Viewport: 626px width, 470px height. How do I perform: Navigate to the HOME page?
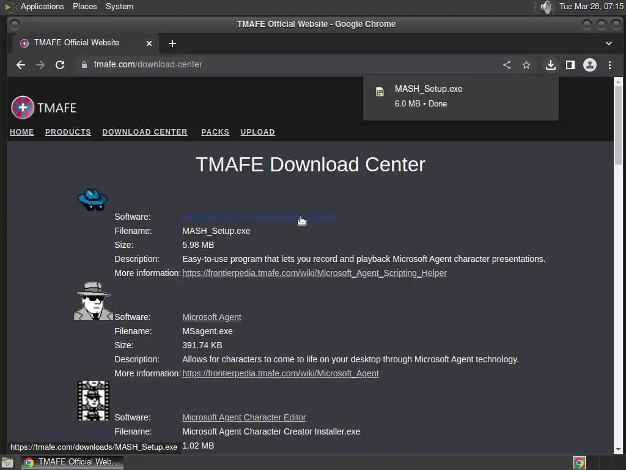[x=22, y=132]
